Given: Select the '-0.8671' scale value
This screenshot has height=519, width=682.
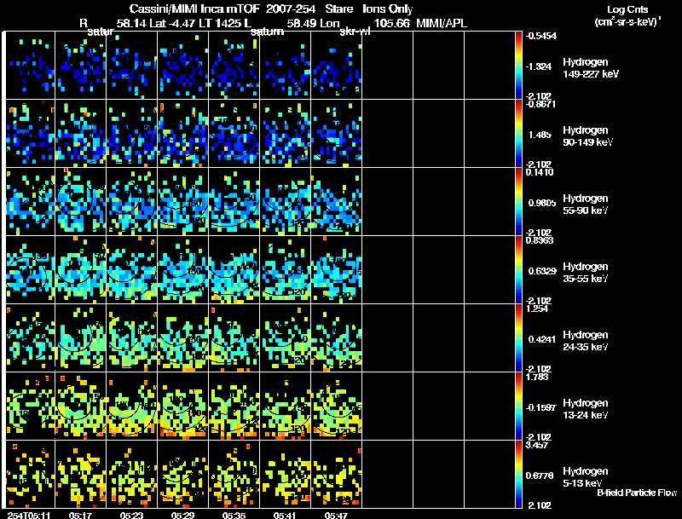Looking at the screenshot, I should coord(541,104).
